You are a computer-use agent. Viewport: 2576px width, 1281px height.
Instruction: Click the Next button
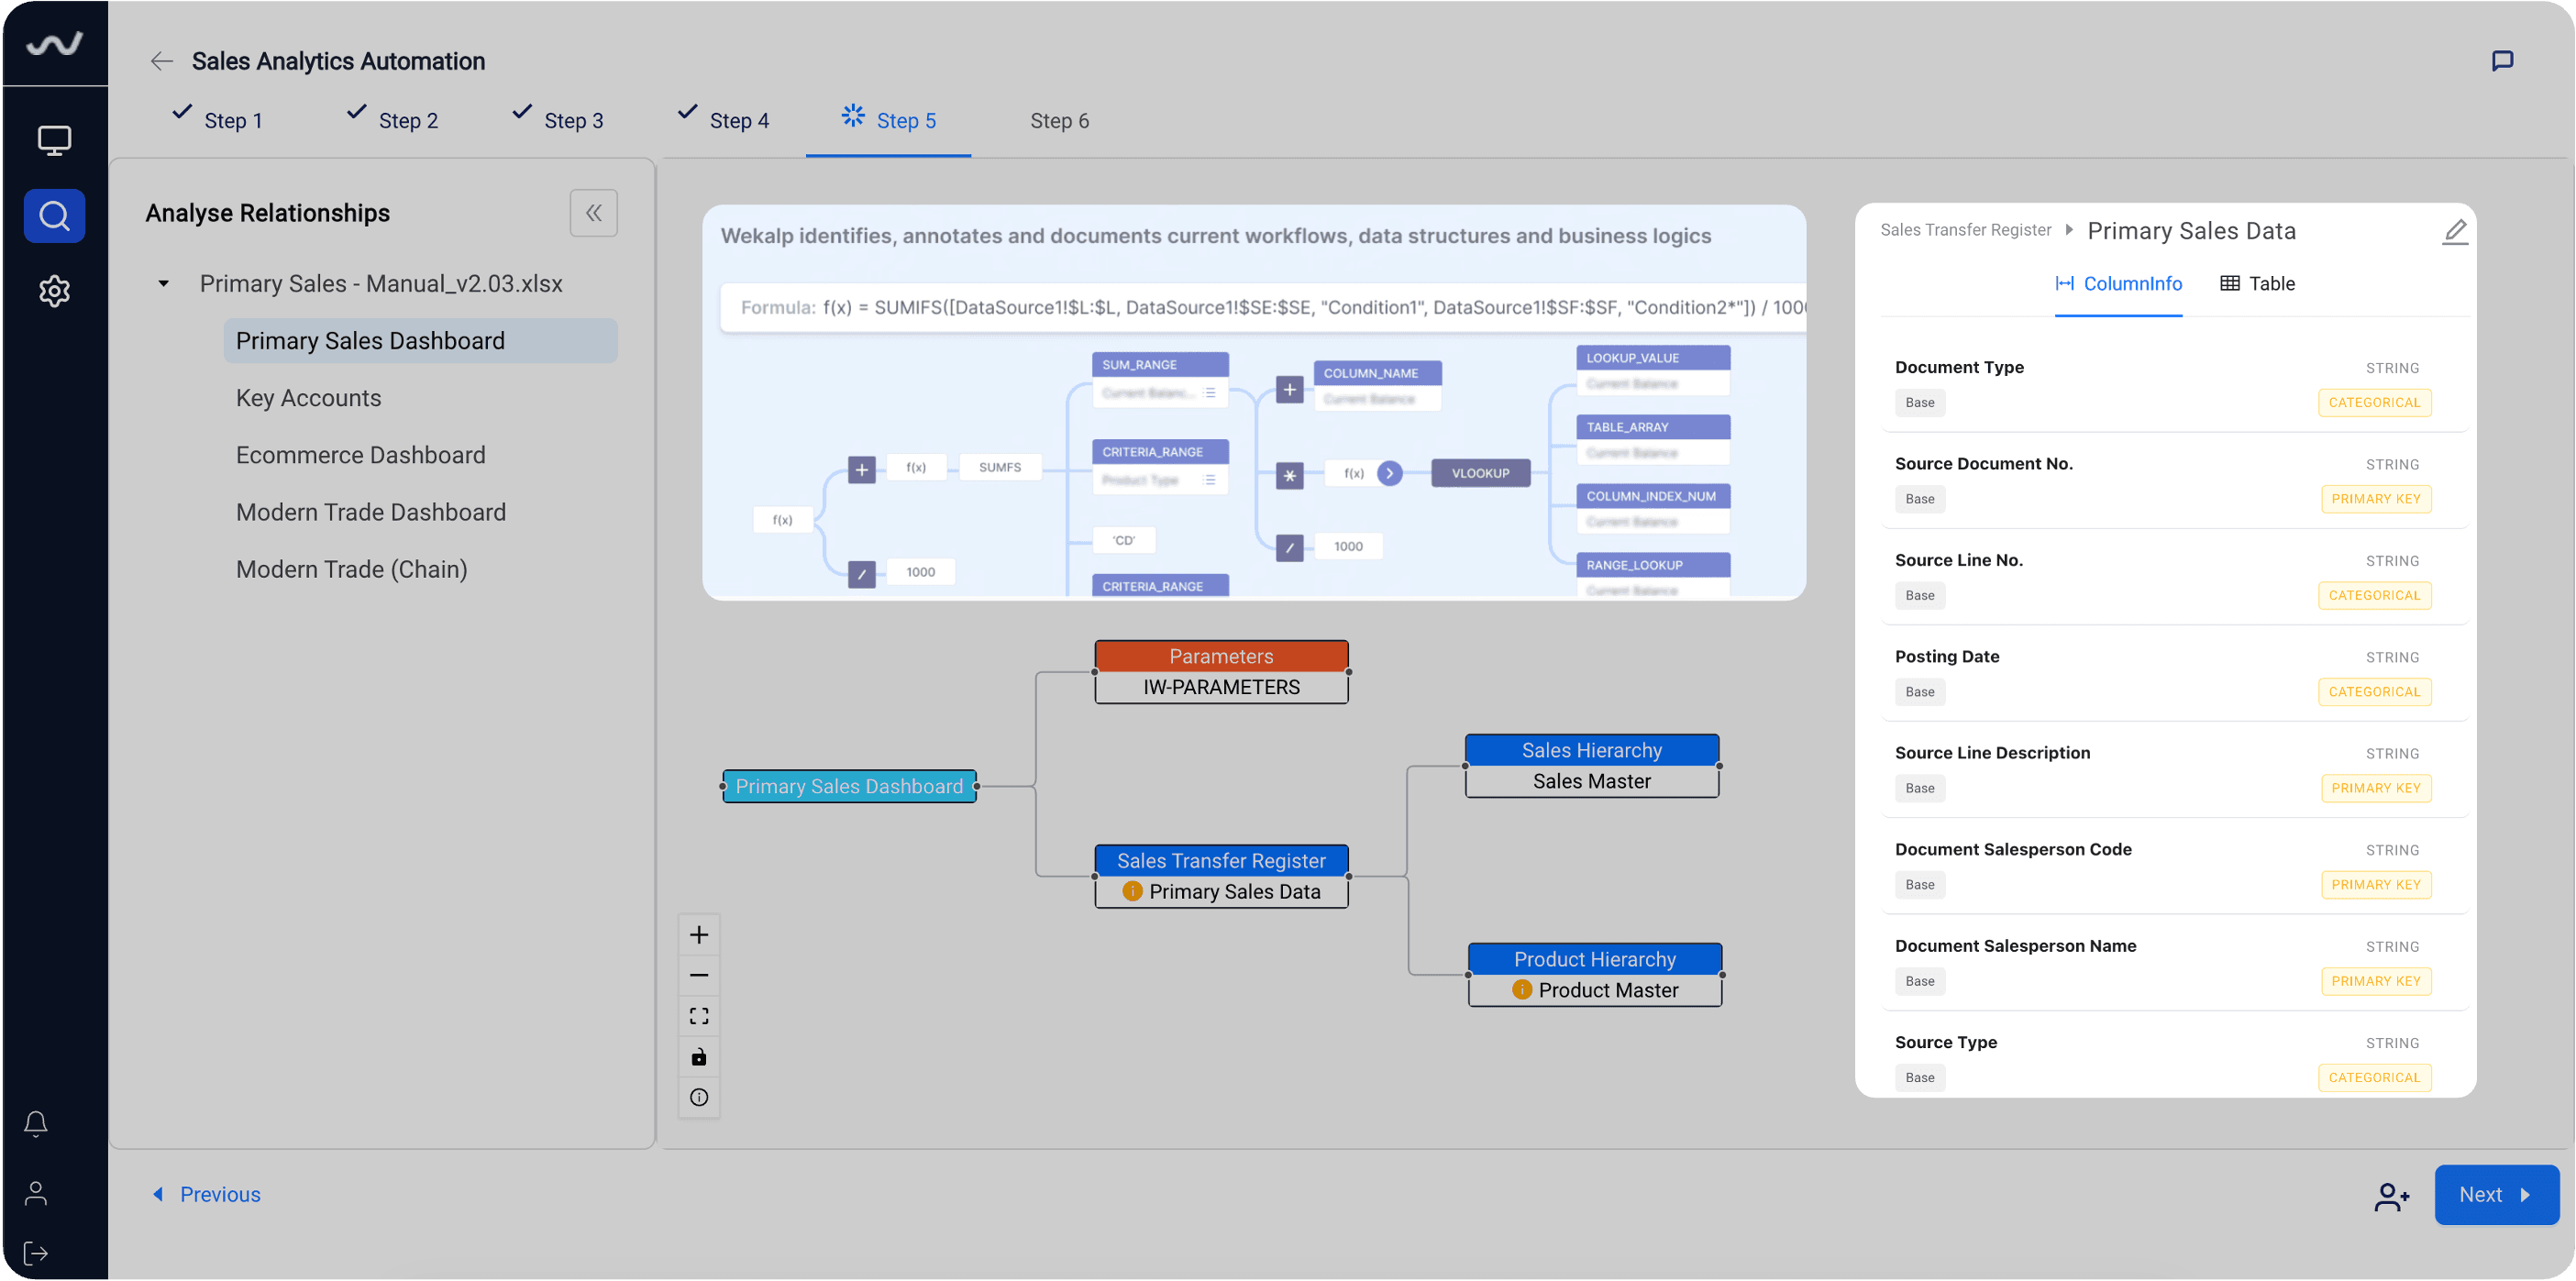(x=2495, y=1195)
